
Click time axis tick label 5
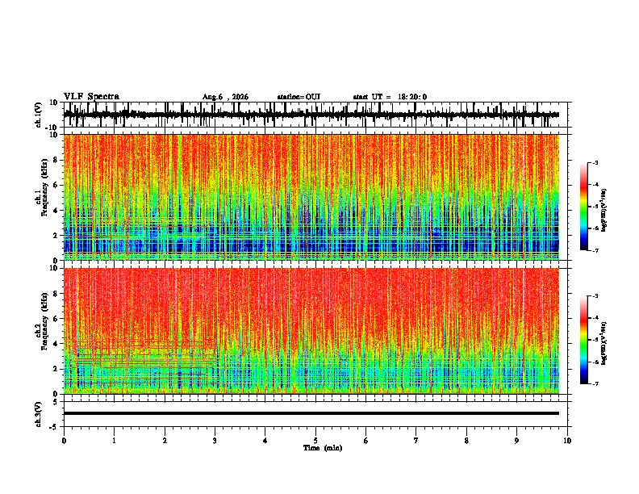315,441
